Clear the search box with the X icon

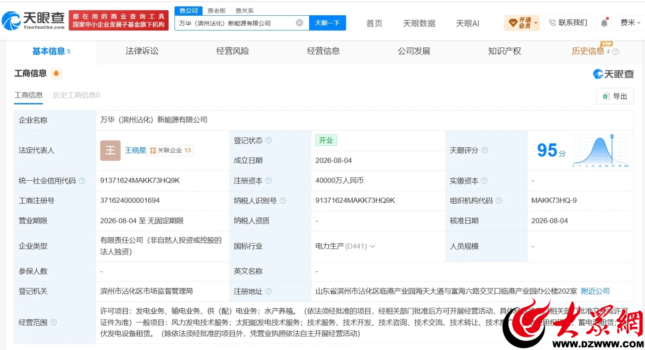click(x=300, y=23)
